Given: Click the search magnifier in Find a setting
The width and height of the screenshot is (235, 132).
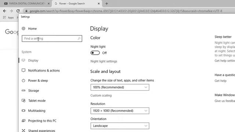Looking at the screenshot, I should click(x=79, y=38).
